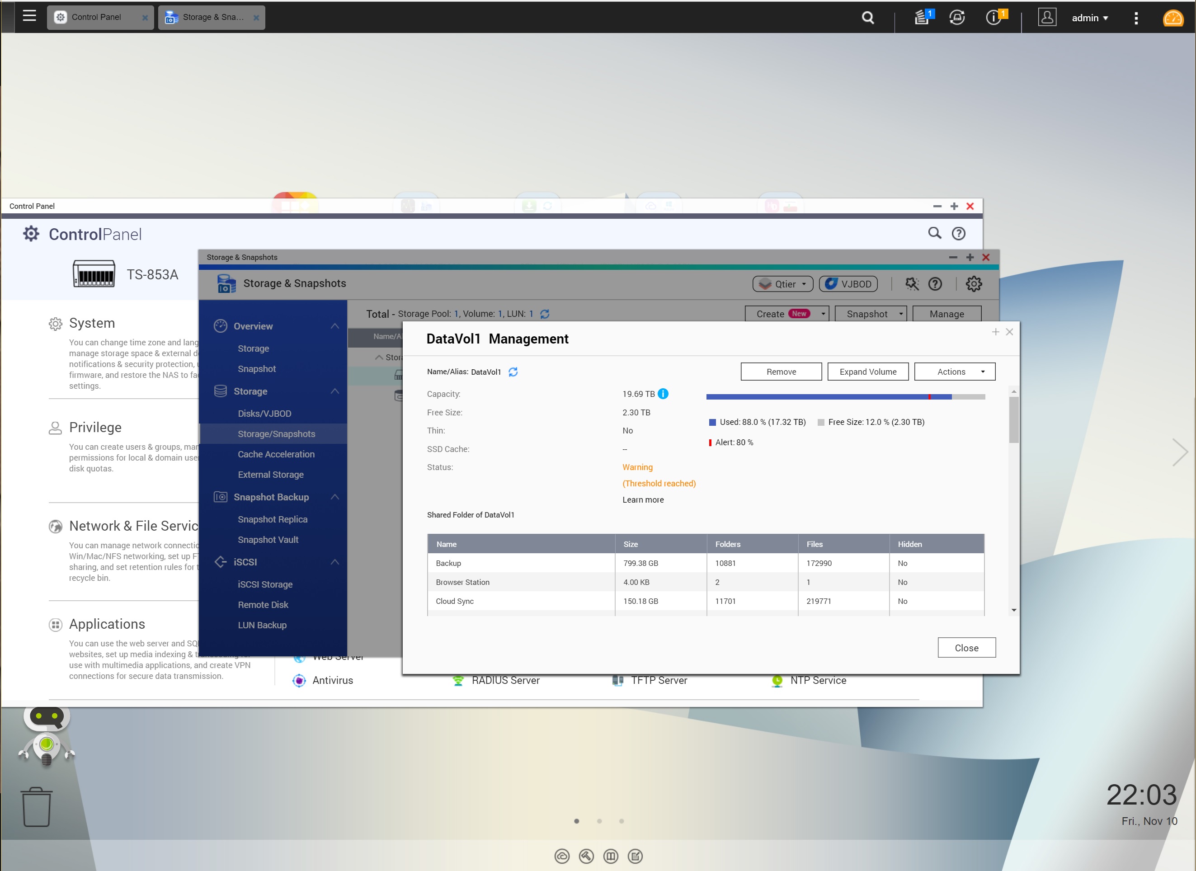Open background tasks icon in top bar
The width and height of the screenshot is (1196, 871).
point(922,17)
